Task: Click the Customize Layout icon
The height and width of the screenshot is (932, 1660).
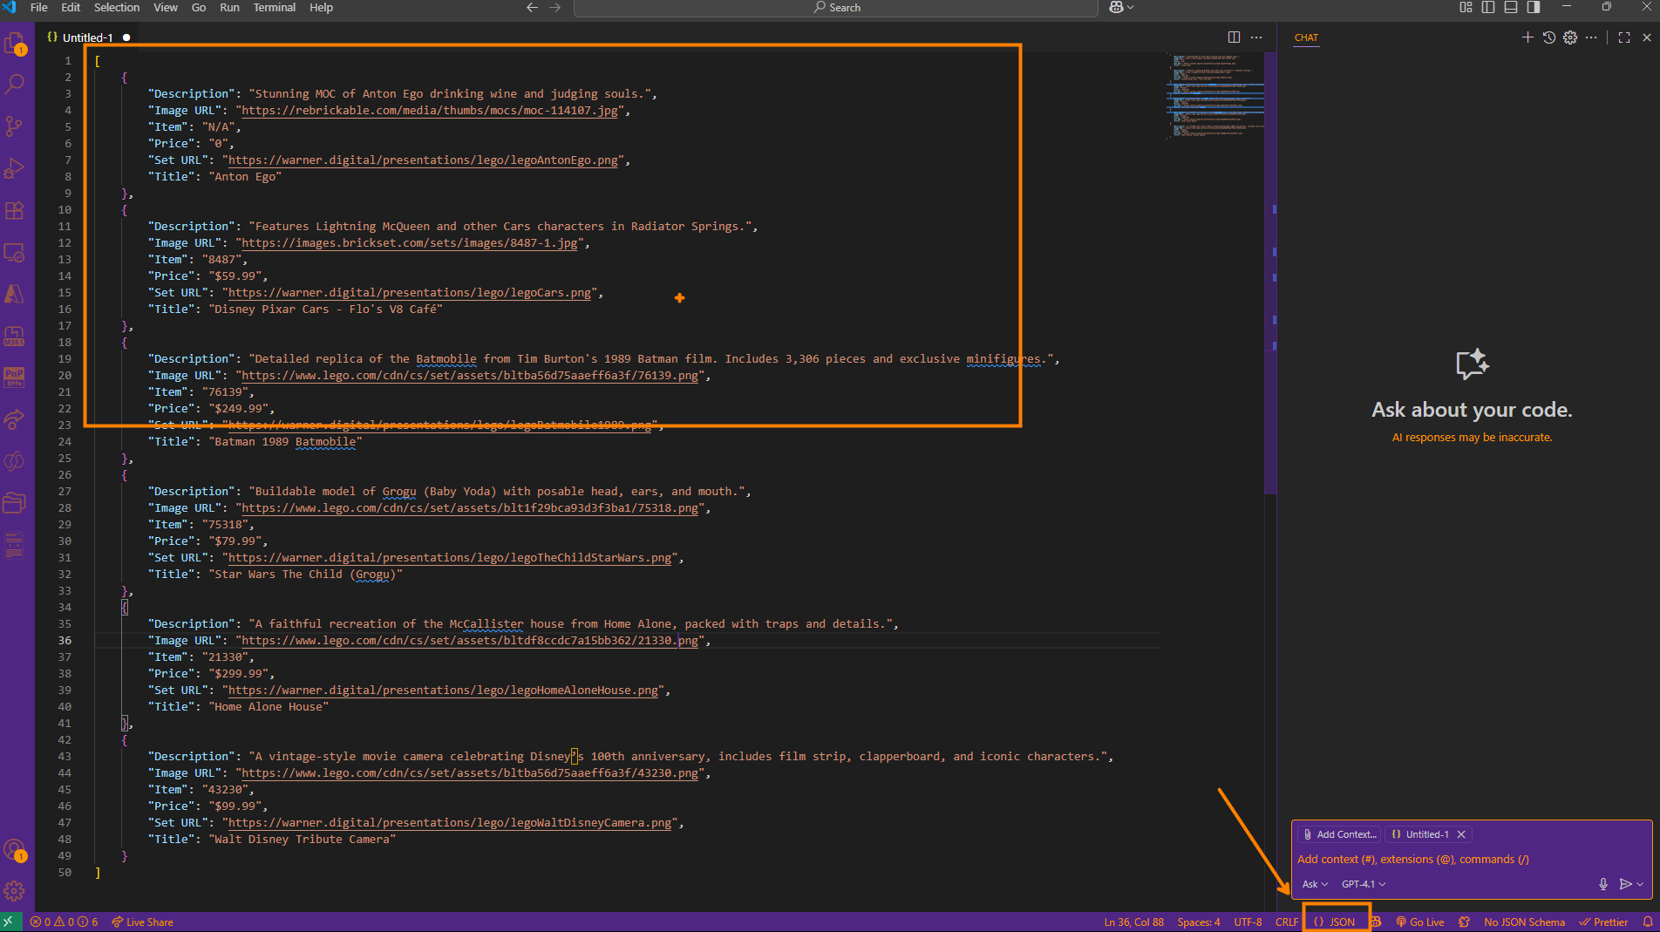Action: 1466,7
